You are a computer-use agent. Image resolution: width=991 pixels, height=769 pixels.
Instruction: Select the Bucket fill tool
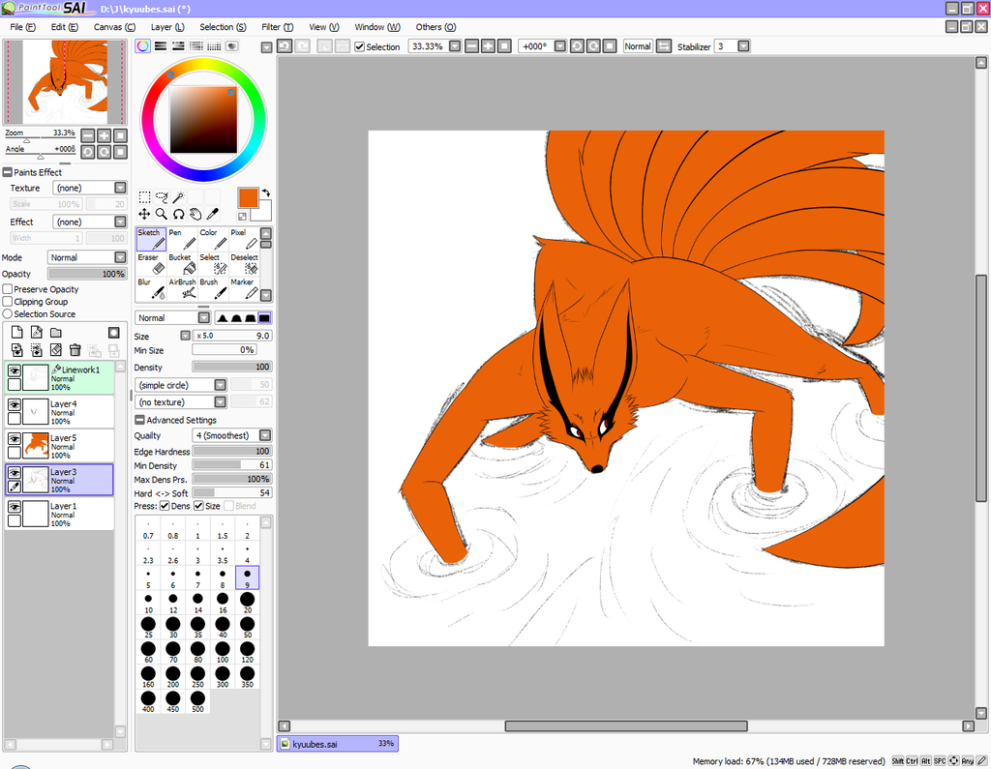[x=182, y=264]
